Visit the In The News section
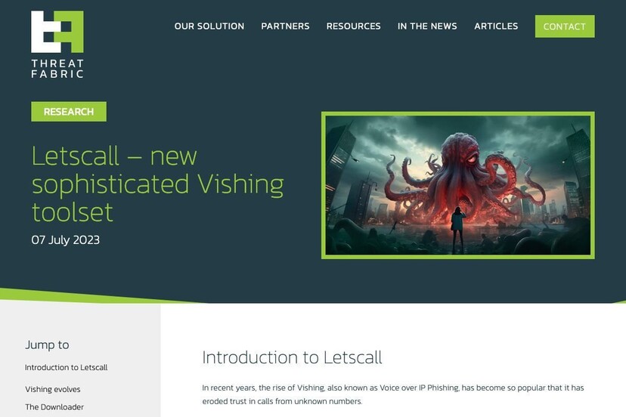The height and width of the screenshot is (417, 626). (427, 26)
